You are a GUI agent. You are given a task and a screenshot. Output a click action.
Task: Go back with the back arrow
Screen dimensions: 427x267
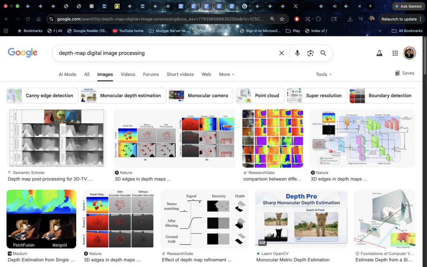coord(7,19)
